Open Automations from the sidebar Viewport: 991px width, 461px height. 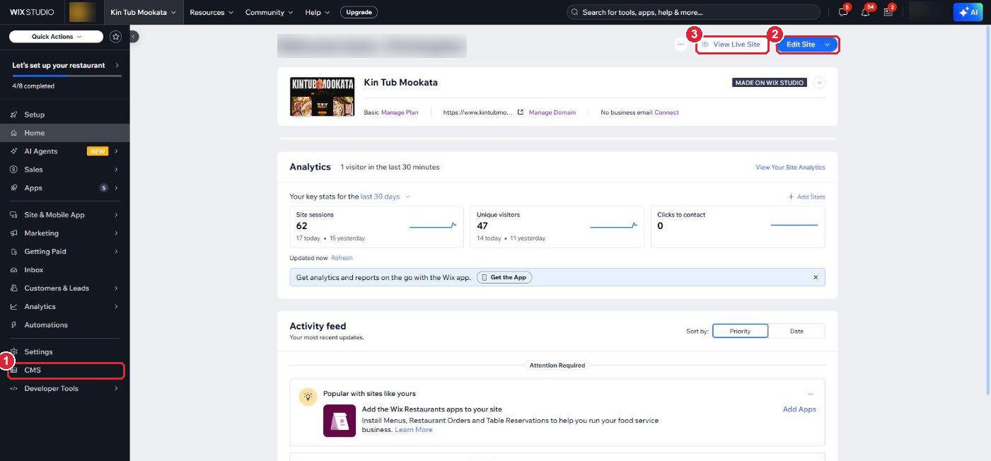point(64,325)
